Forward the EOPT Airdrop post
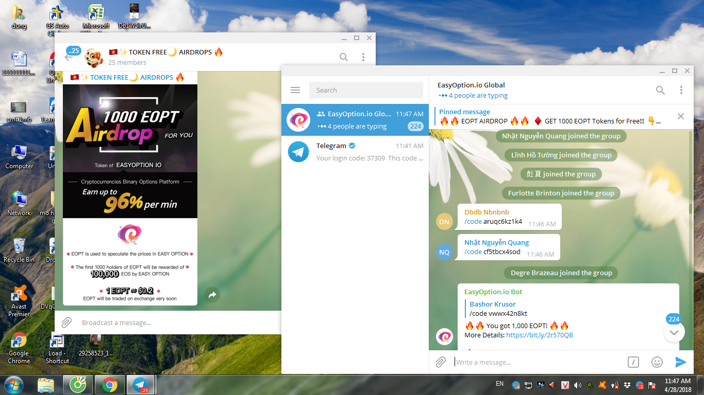The image size is (704, 395). 212,295
